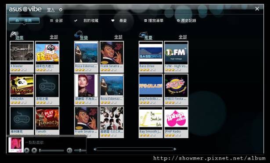Click 全部 link beside the games section
Image resolution: width=270 pixels, height=163 pixels.
point(54,37)
